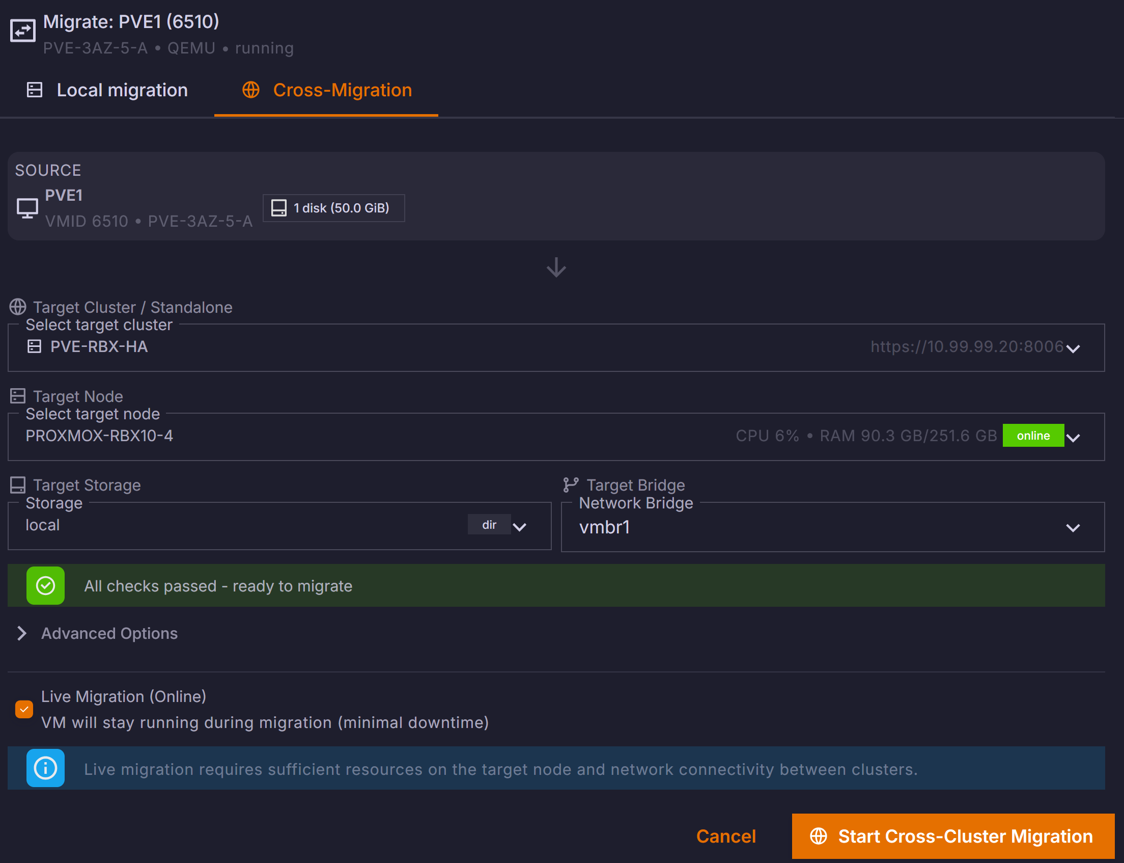
Task: Open Network Bridge dropdown showing vmbr1
Action: click(832, 528)
